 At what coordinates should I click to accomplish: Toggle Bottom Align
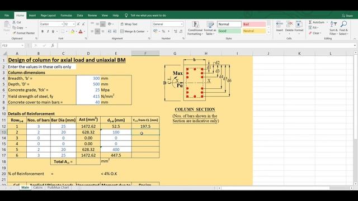tap(103, 24)
